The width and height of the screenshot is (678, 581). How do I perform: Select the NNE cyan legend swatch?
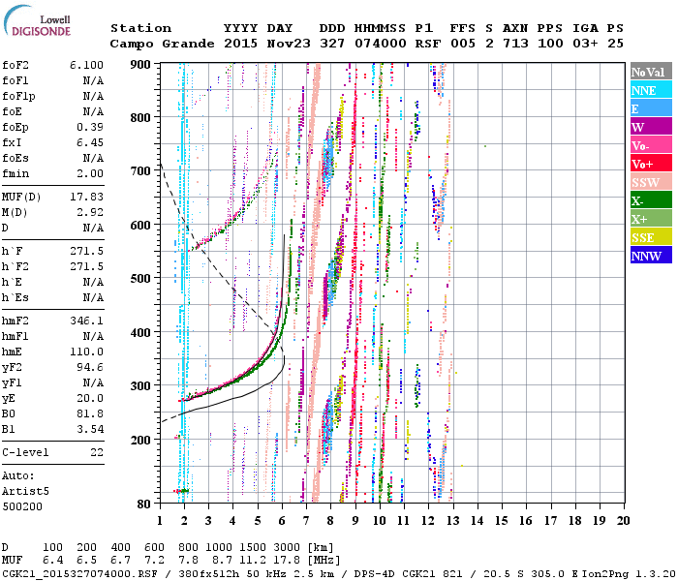(651, 90)
